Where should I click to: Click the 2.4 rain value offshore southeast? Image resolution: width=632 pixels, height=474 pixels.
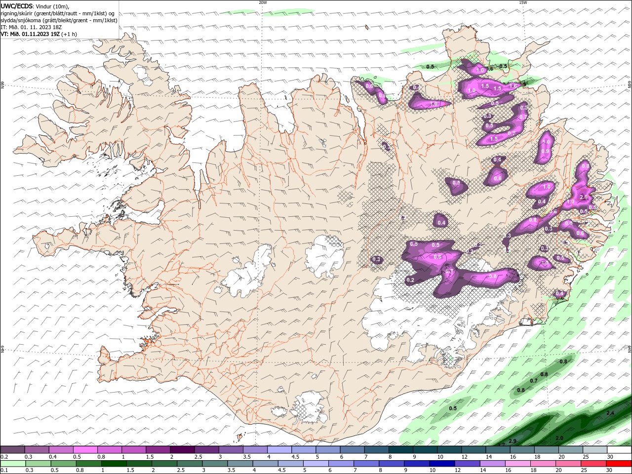click(x=610, y=413)
